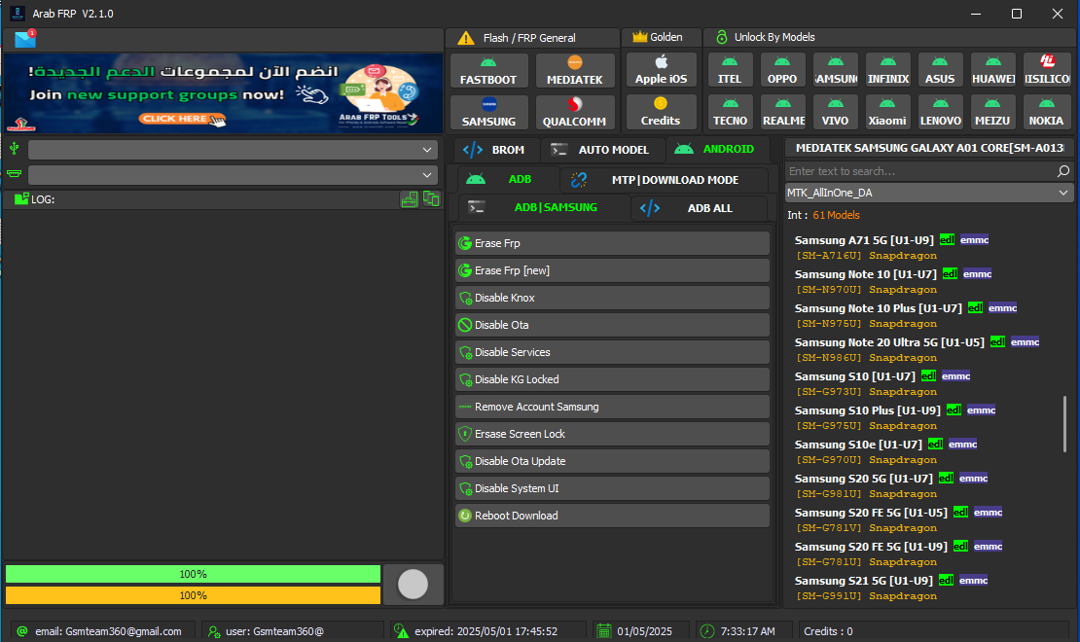Viewport: 1080px width, 642px height.
Task: Select Samsung Note 20 Ultra 5G model
Action: pos(917,349)
